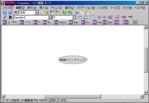Click the vertical scrollbar thumb
The image size is (149, 103).
[146, 60]
